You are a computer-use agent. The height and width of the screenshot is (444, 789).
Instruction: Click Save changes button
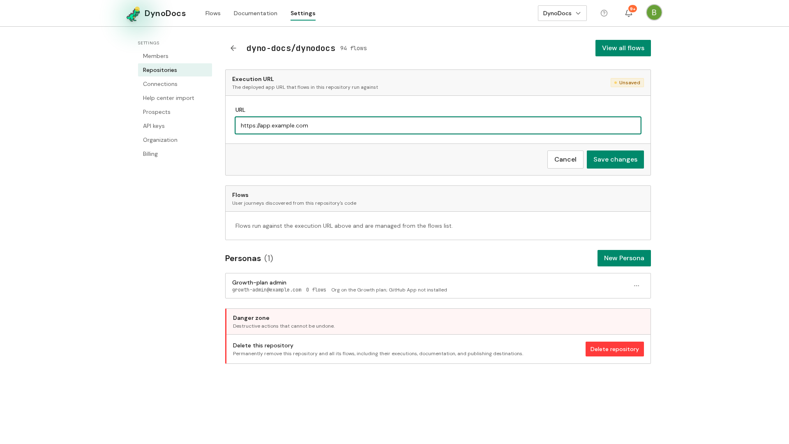click(x=615, y=160)
